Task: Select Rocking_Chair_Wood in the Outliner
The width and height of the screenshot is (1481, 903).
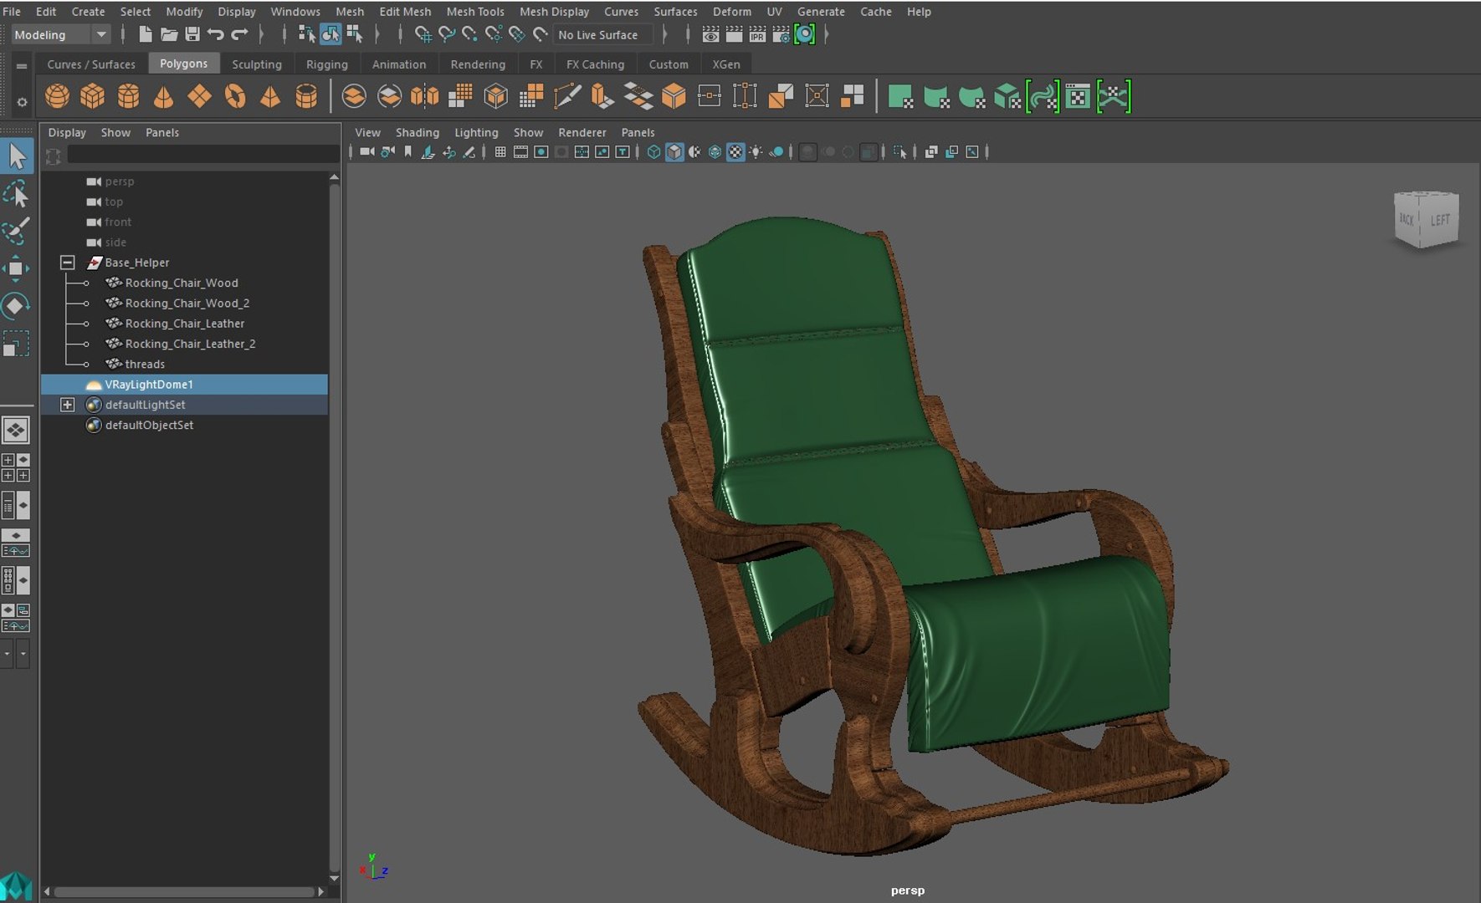Action: pos(182,283)
